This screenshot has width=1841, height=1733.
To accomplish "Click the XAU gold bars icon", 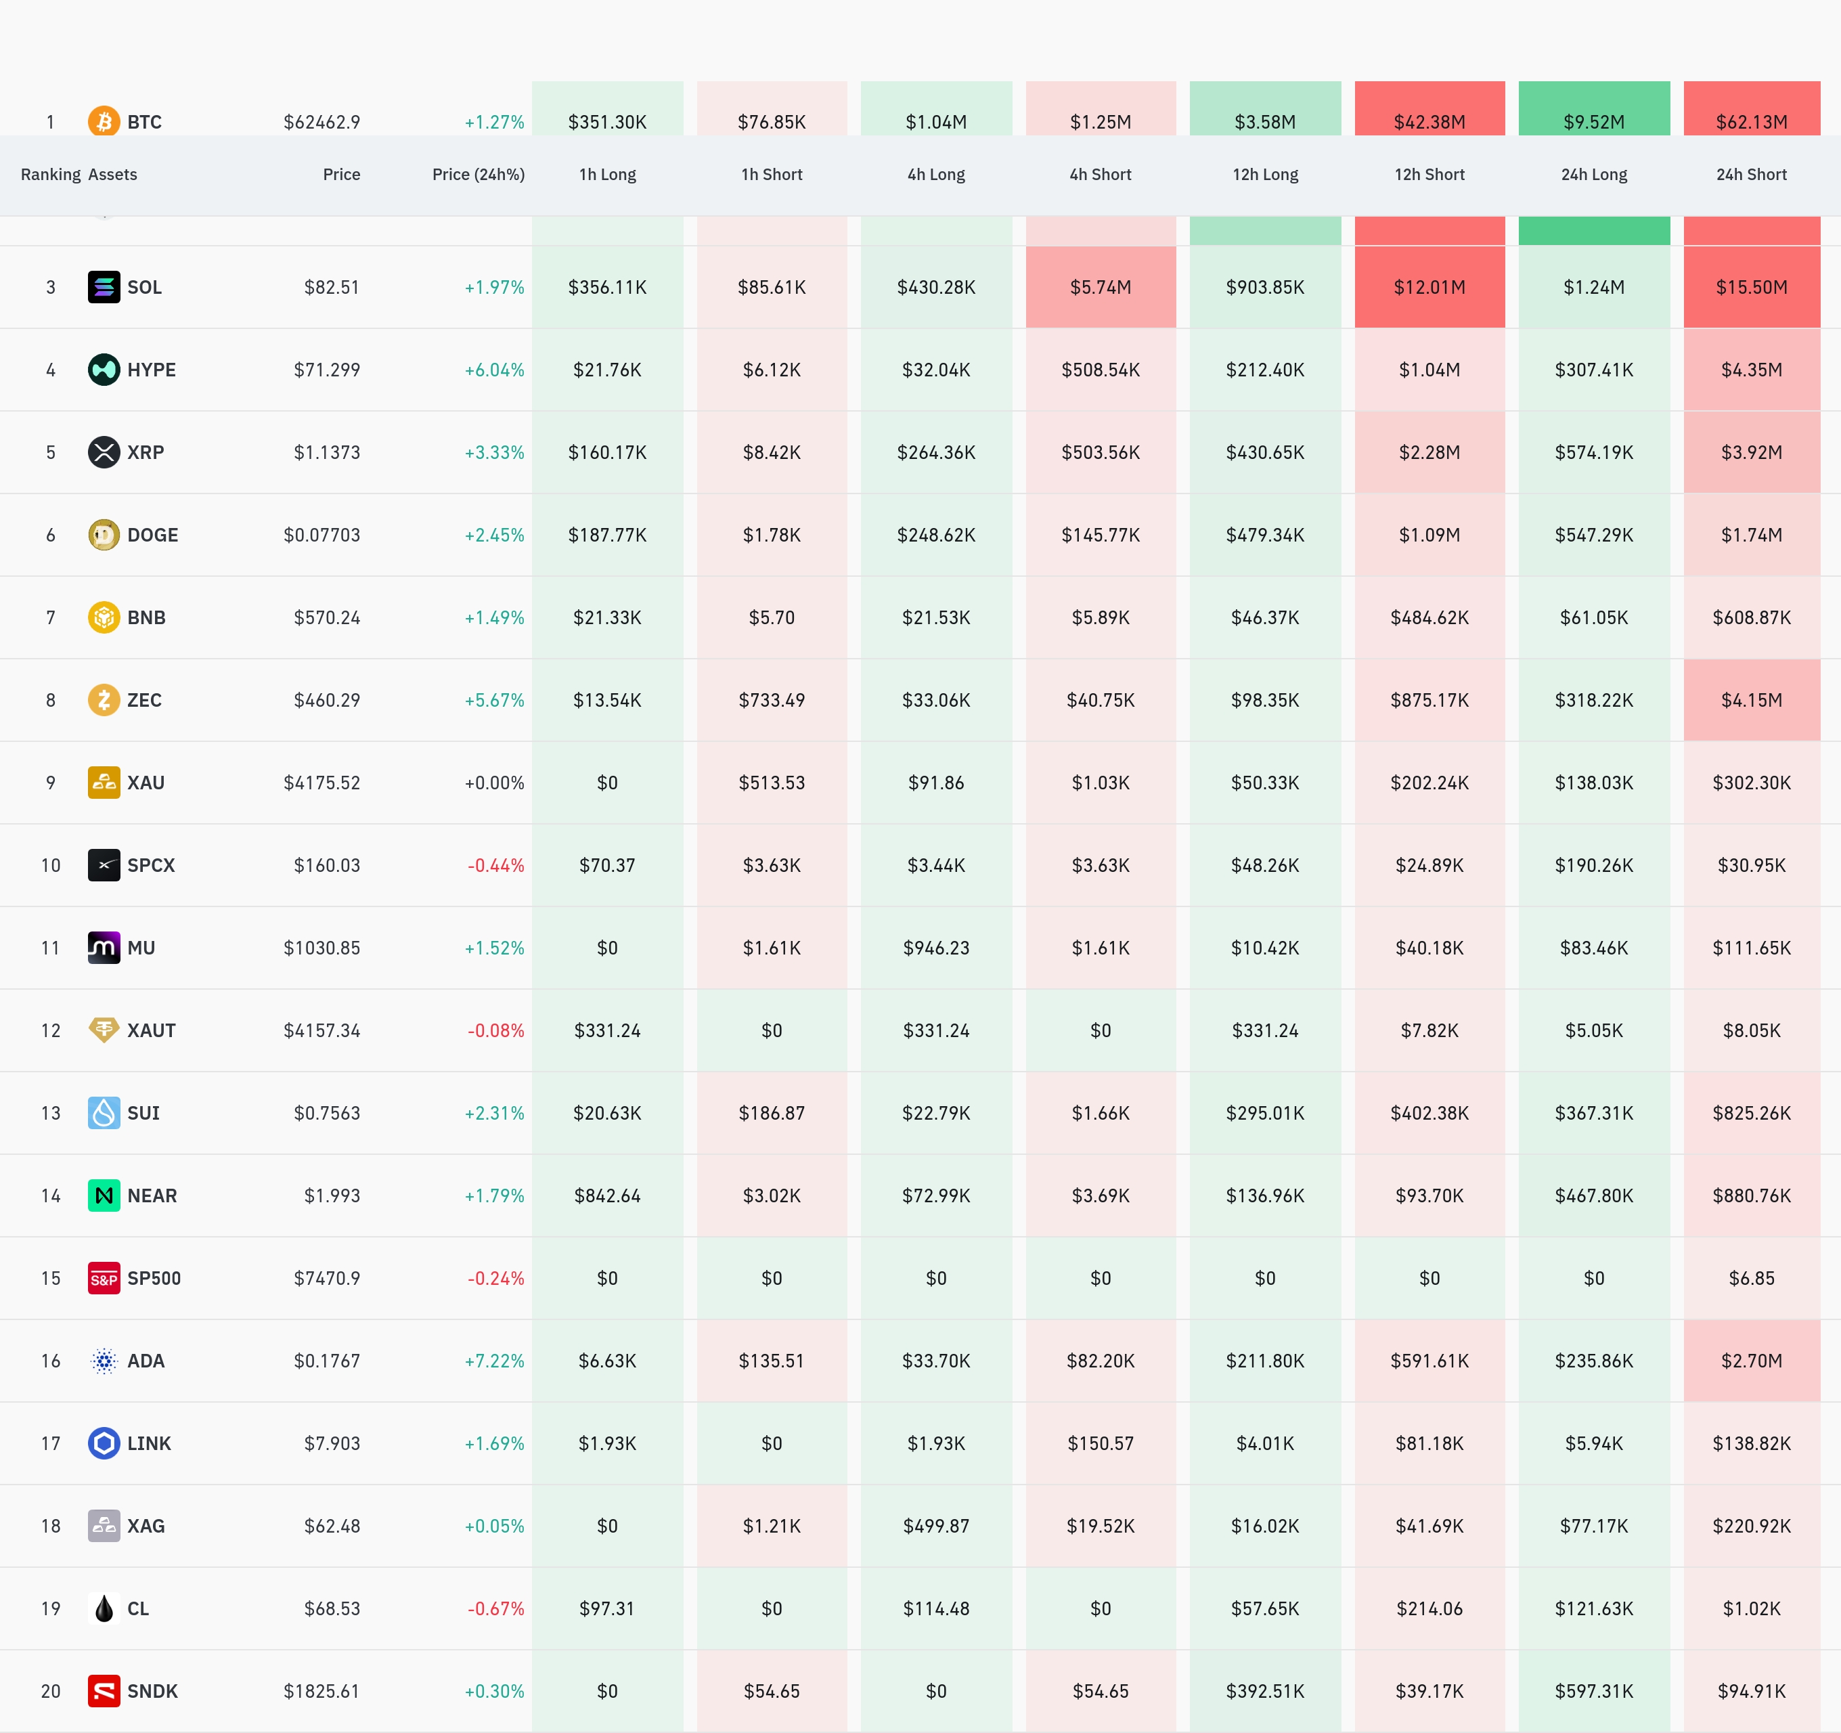I will (104, 783).
